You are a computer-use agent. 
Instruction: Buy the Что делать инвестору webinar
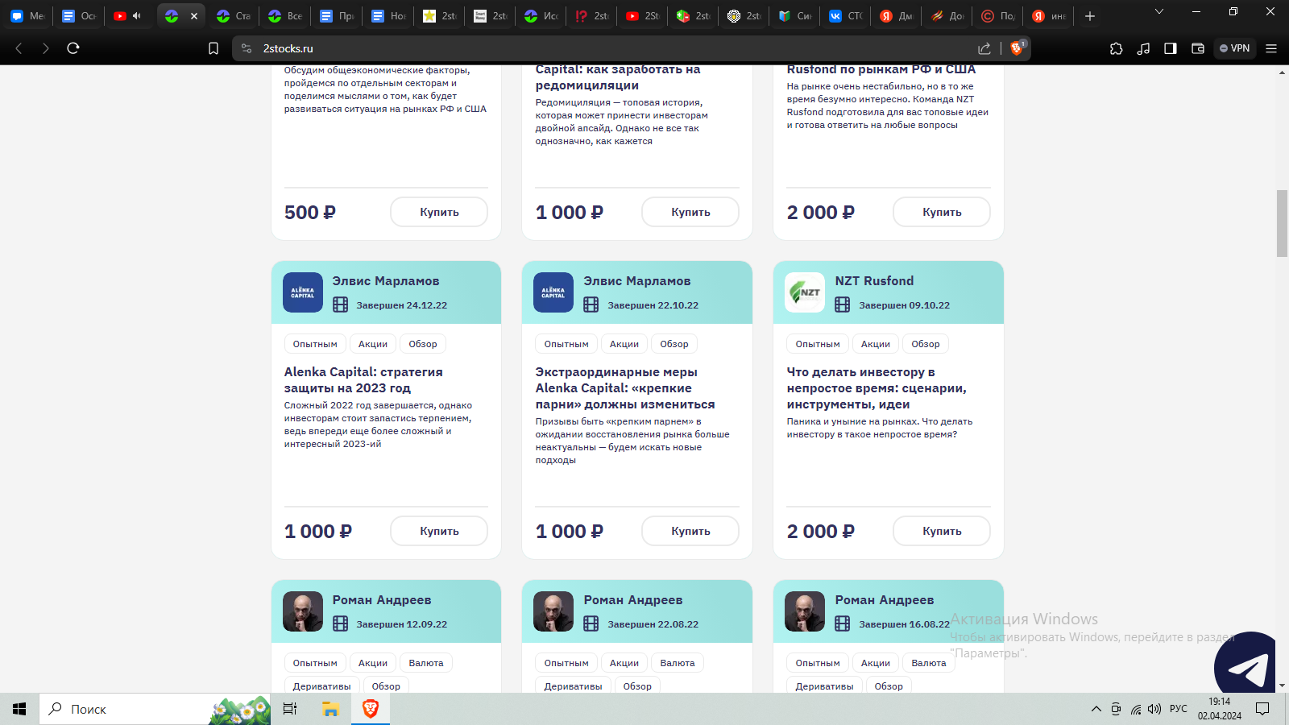point(942,531)
